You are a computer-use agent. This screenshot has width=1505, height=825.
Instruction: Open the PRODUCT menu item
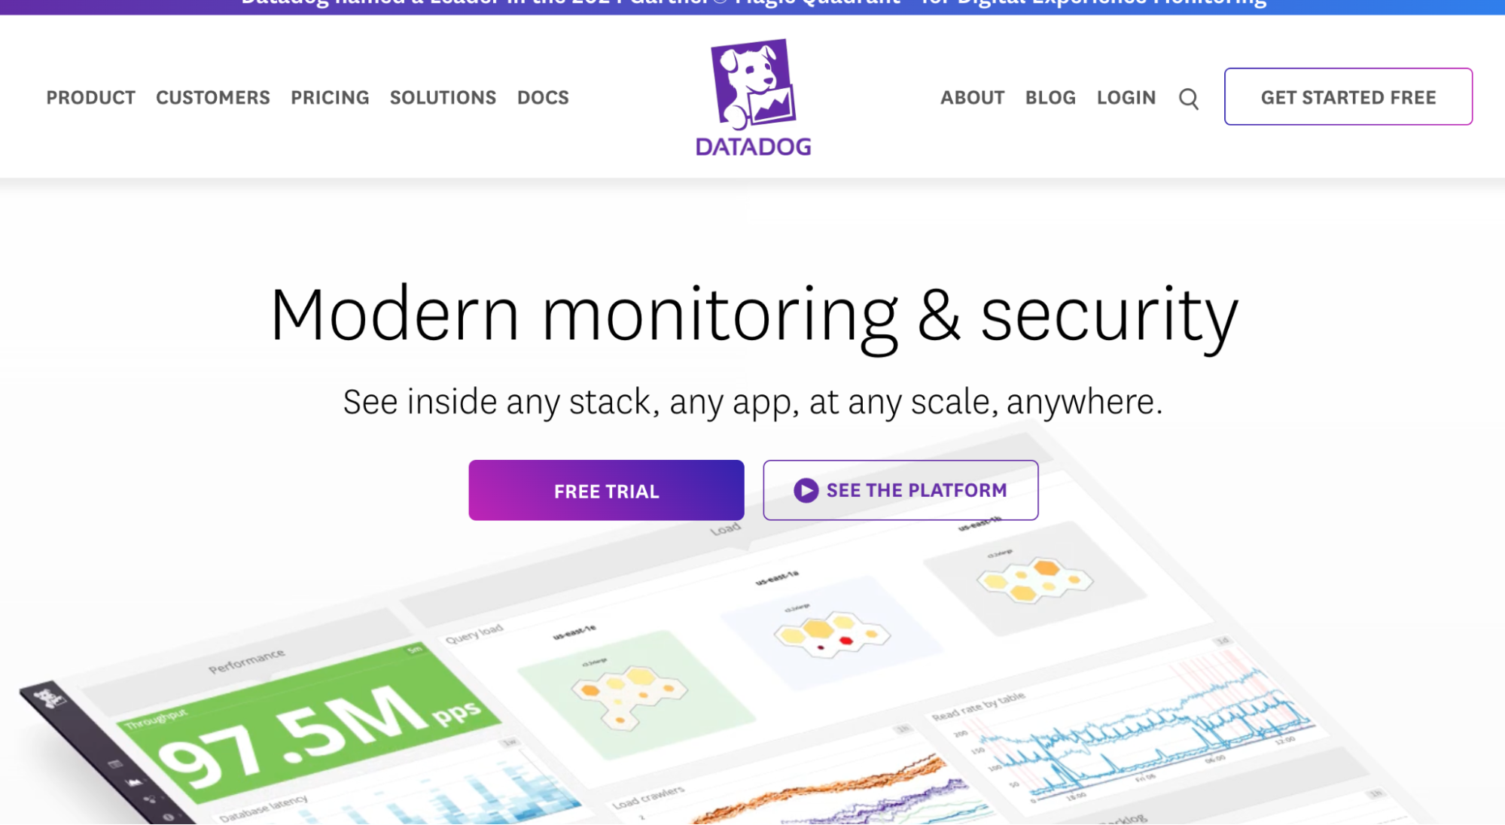tap(90, 96)
